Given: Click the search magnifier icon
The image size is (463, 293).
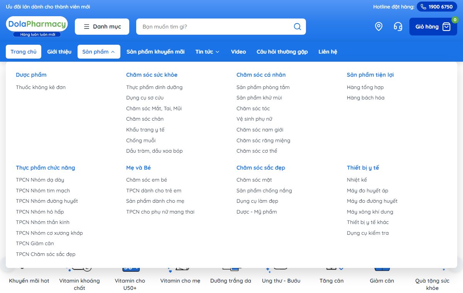Looking at the screenshot, I should (297, 27).
